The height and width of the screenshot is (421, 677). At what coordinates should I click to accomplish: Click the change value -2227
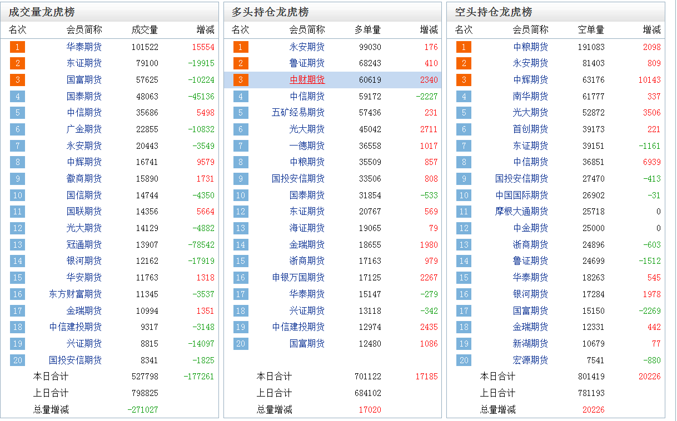427,97
